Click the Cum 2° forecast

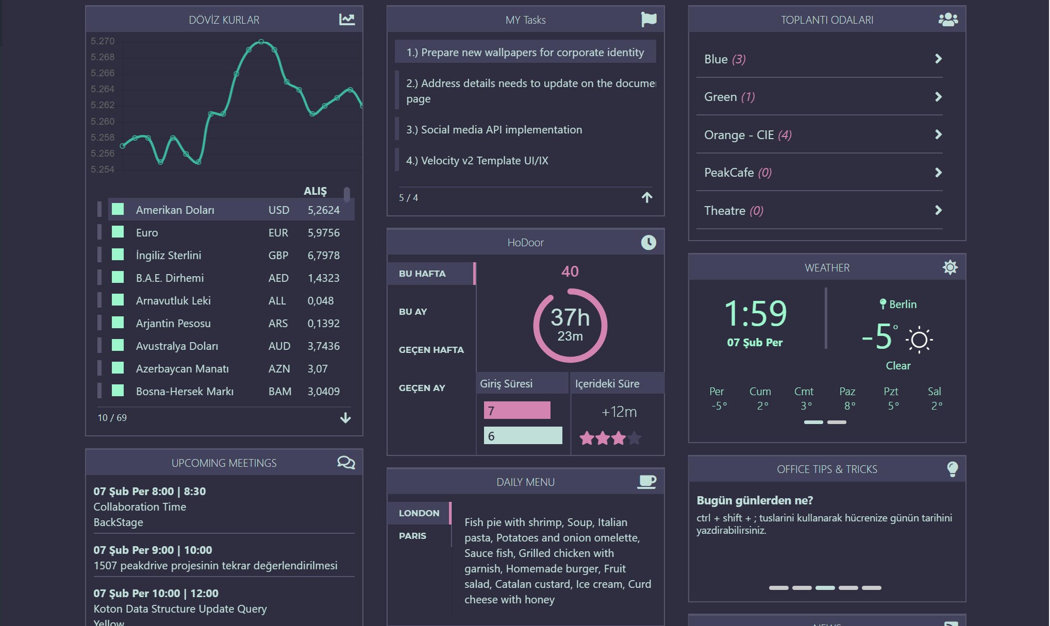coord(760,398)
